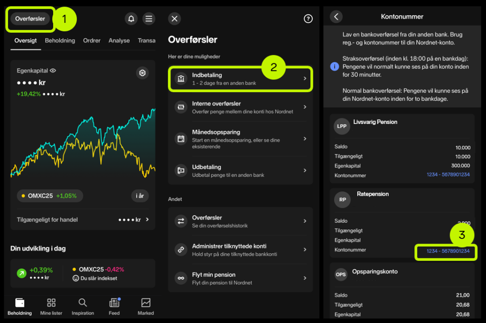Open Flyt min pension chevron
486x323 pixels.
click(305, 278)
